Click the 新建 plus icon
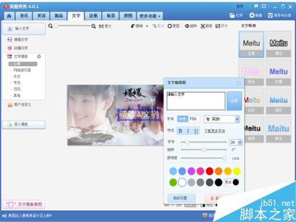 (x=252, y=15)
